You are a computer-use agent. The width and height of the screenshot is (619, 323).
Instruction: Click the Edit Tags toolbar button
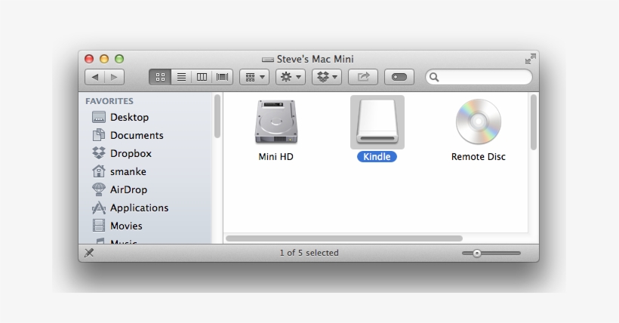tap(399, 77)
